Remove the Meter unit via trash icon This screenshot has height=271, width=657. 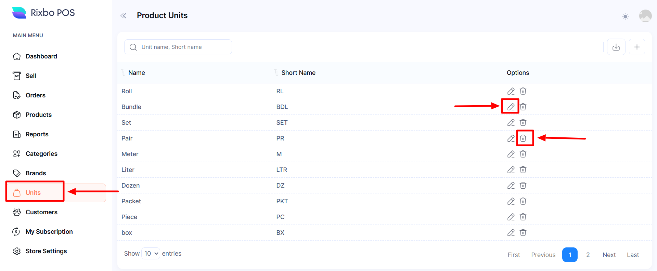tap(523, 154)
